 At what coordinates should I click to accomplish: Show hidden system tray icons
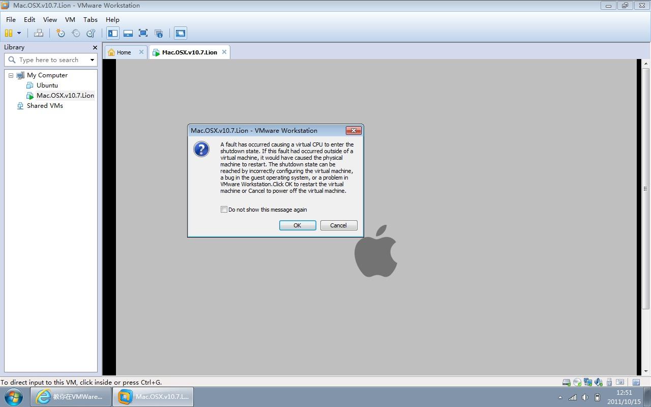coord(560,397)
